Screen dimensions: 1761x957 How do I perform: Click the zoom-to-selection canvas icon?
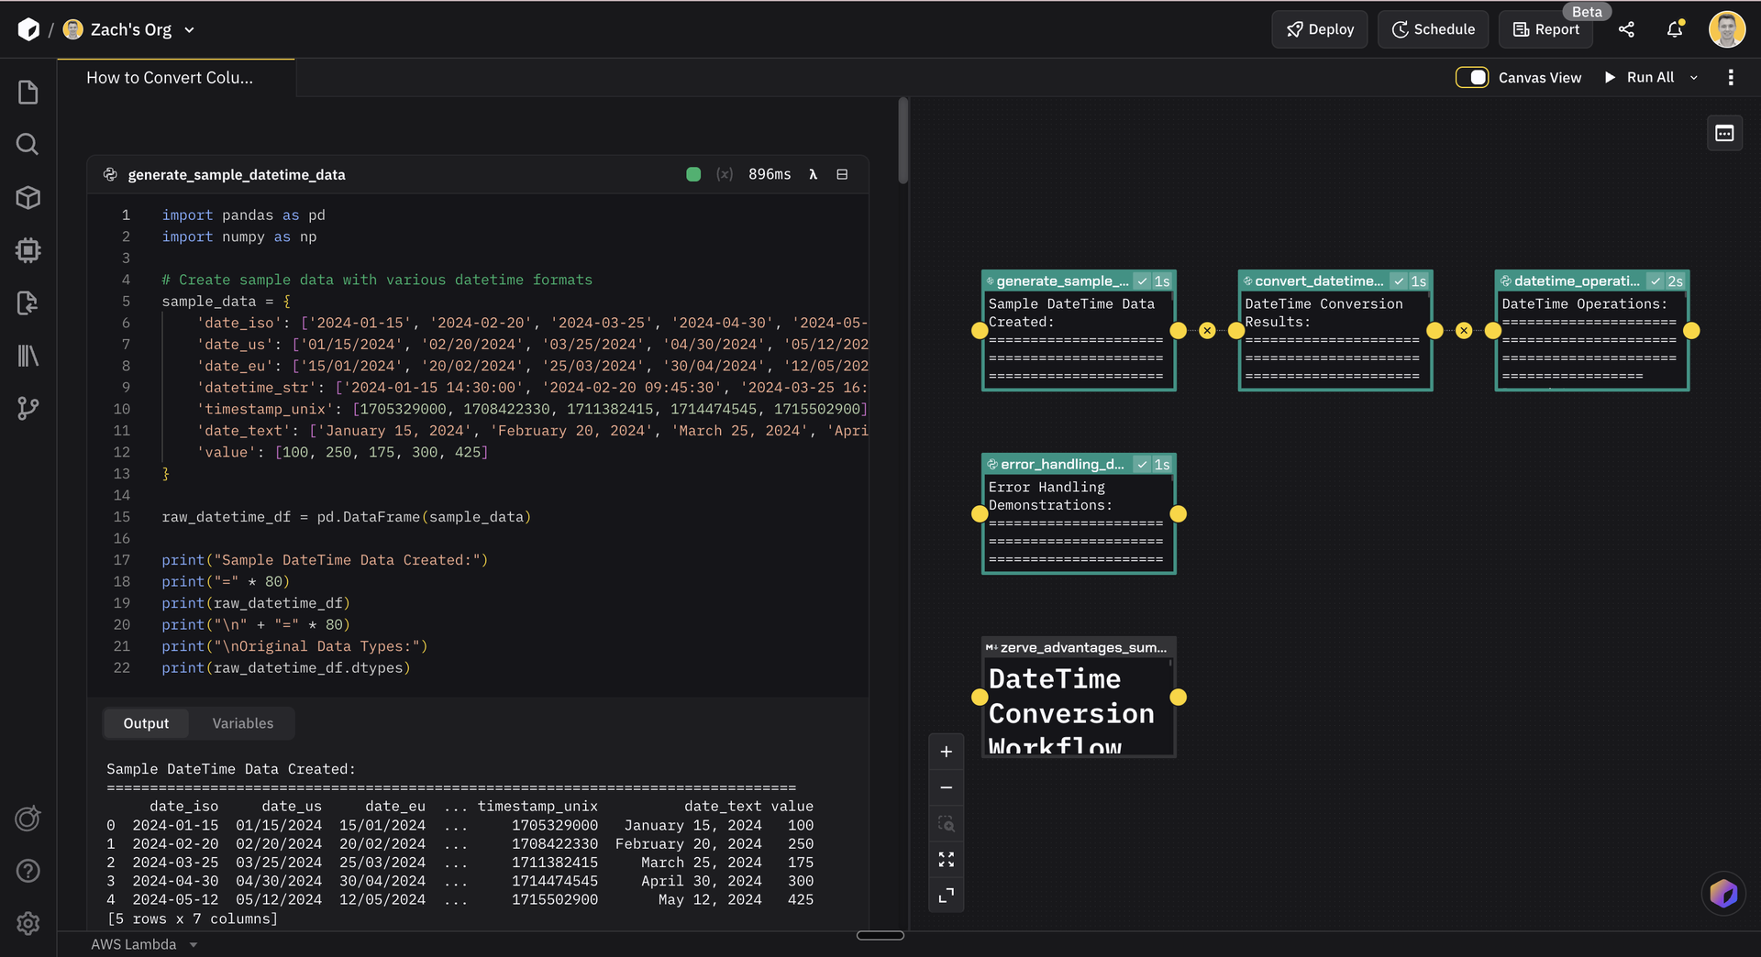pyautogui.click(x=947, y=823)
